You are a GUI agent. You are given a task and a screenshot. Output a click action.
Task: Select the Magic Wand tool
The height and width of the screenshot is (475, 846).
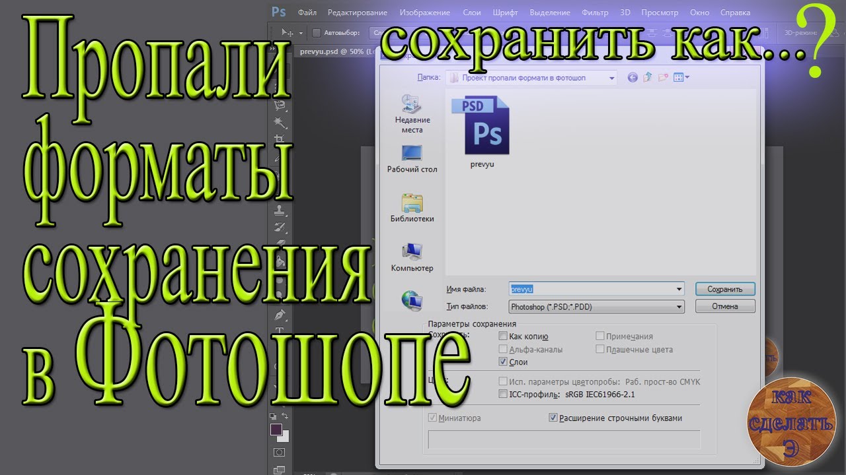279,123
